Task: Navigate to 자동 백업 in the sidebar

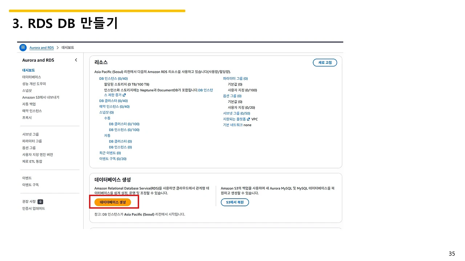Action: [x=29, y=104]
